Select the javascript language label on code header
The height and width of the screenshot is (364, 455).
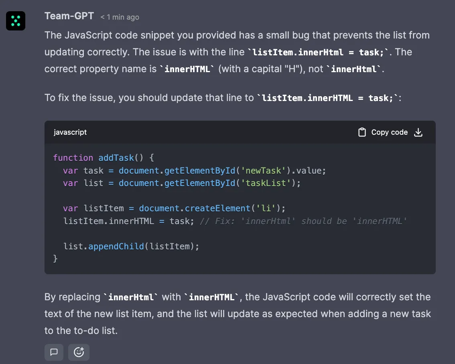click(70, 132)
